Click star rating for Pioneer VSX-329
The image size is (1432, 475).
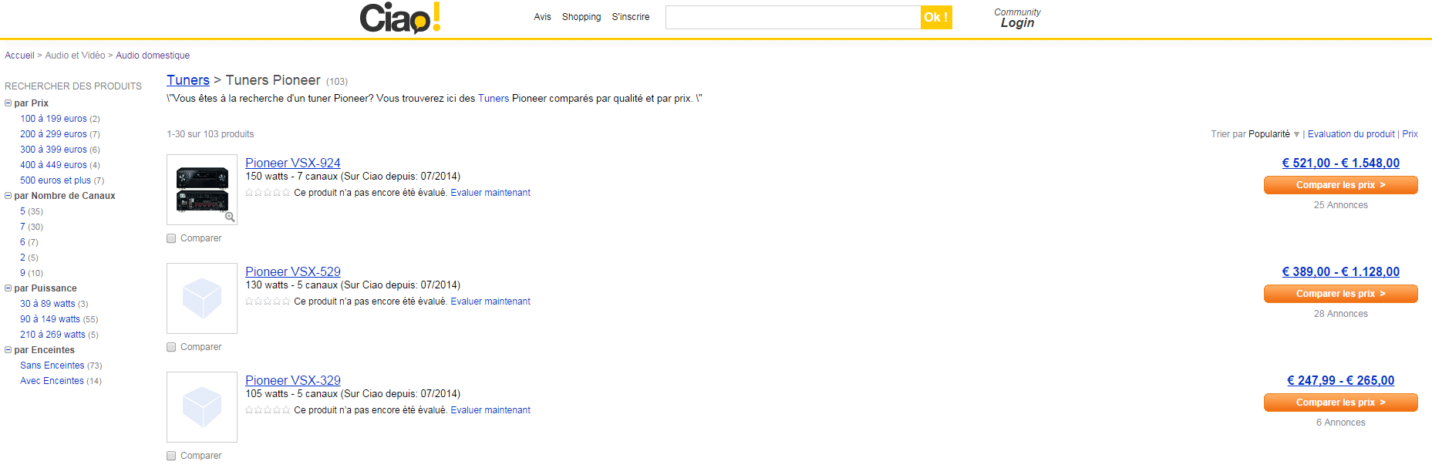pos(268,410)
